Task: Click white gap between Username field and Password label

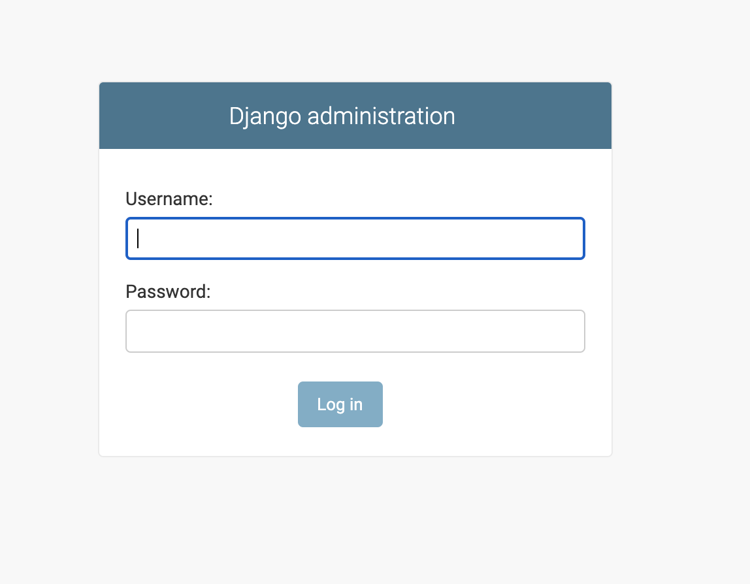Action: [355, 270]
